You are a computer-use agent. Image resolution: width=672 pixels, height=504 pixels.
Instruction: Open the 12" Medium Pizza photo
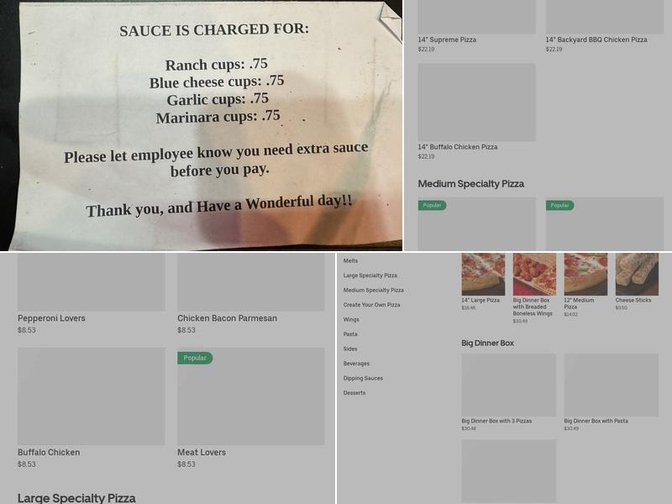click(x=585, y=275)
